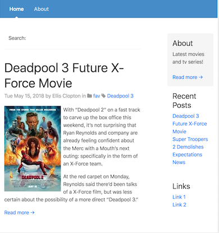Click the Links sidebar heading
Viewport: 219px width, 233px height.
tap(181, 186)
